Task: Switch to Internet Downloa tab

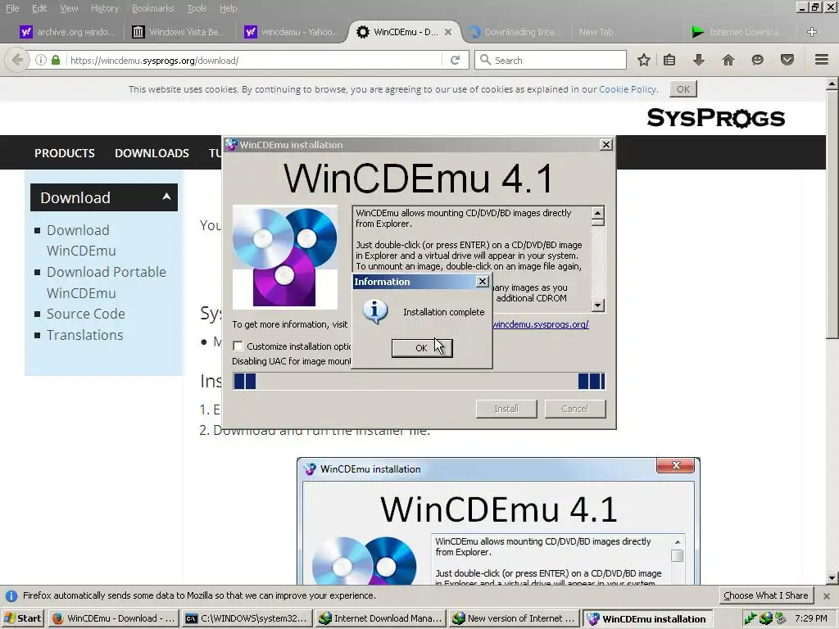Action: pos(736,32)
